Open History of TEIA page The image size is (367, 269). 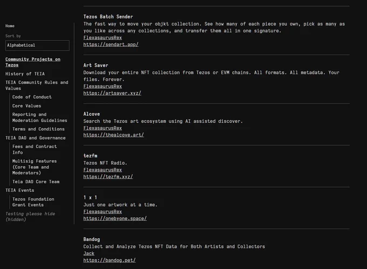(25, 74)
